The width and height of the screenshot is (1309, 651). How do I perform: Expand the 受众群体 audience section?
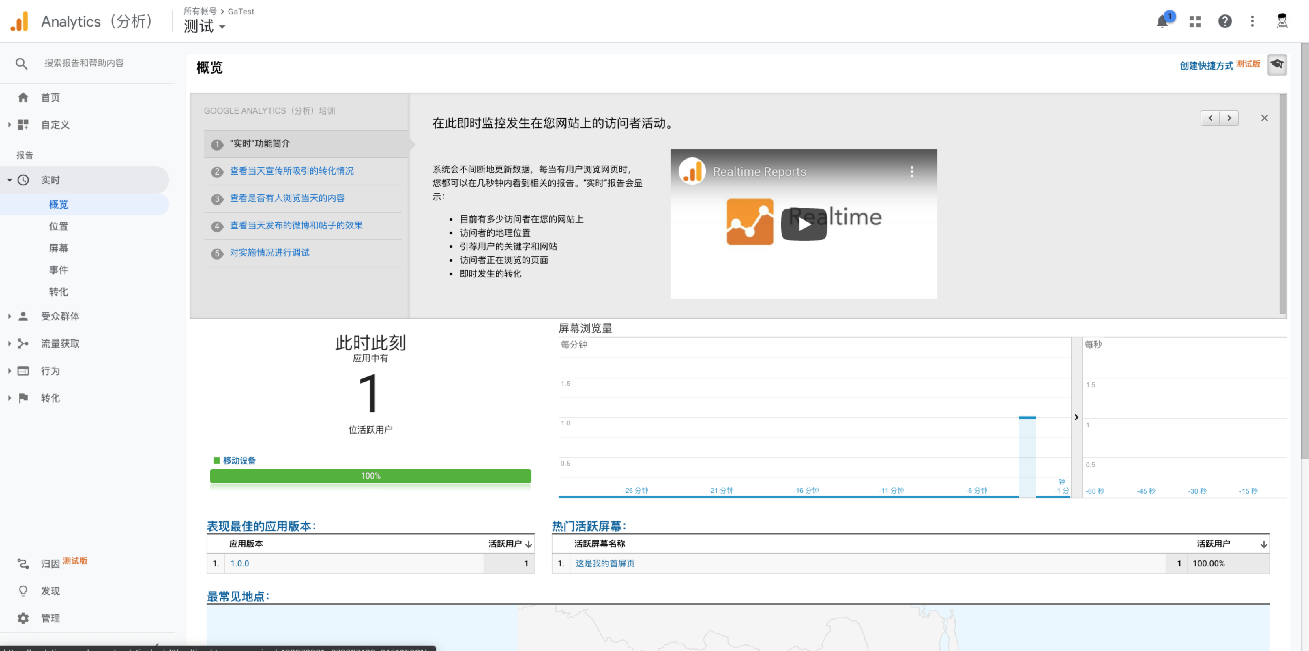tap(59, 316)
